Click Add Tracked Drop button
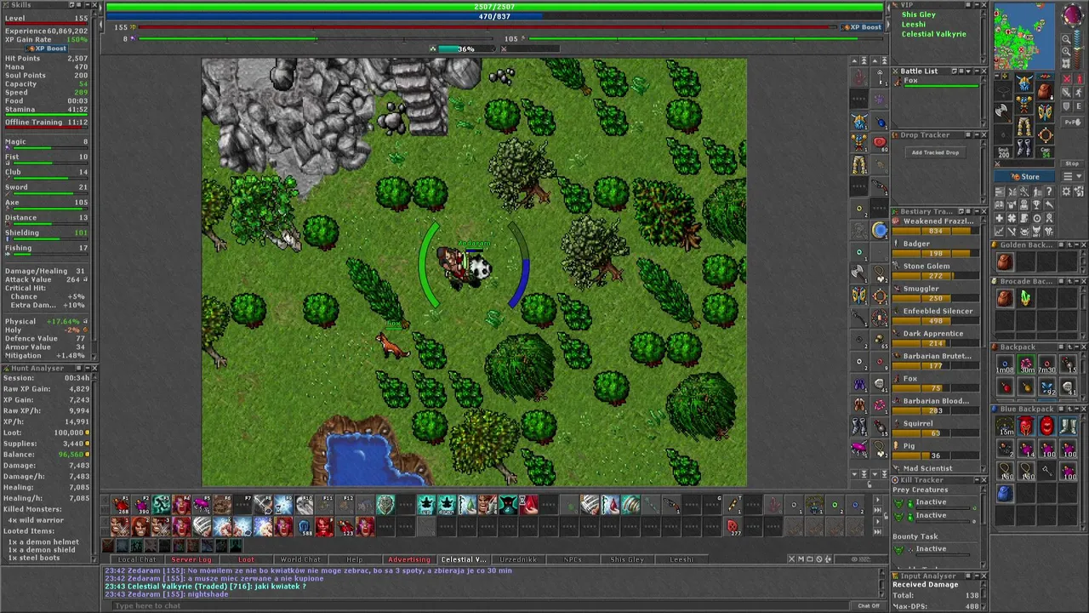Screen dimensions: 1089x613 935,152
